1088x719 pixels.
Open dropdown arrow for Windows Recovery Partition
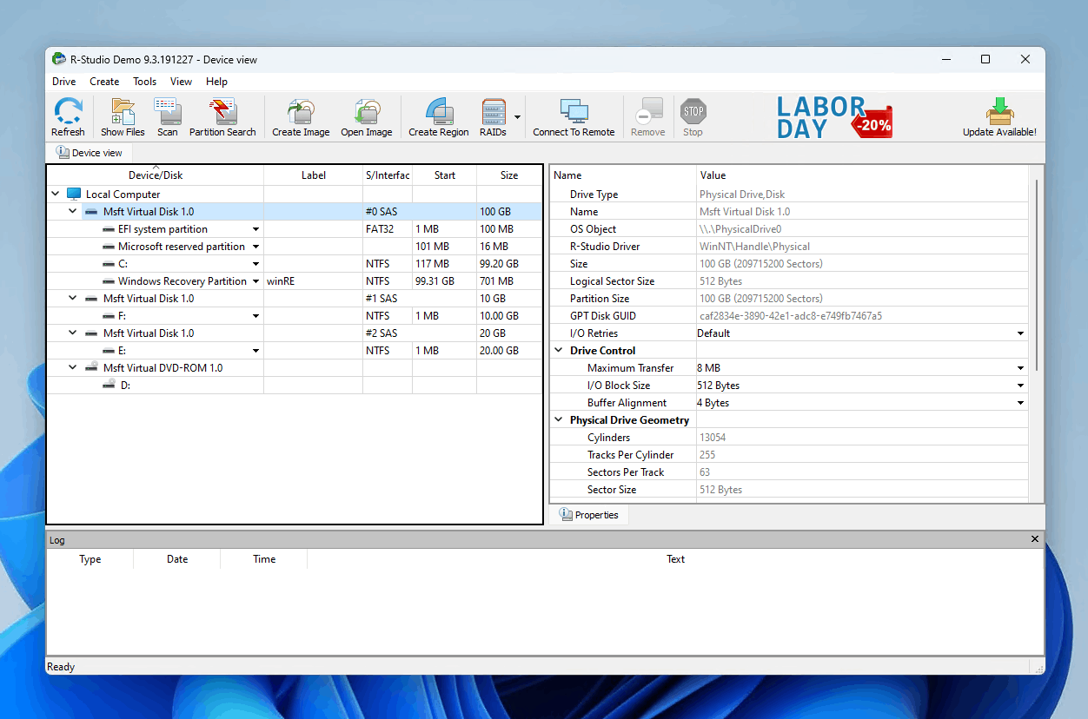(256, 281)
